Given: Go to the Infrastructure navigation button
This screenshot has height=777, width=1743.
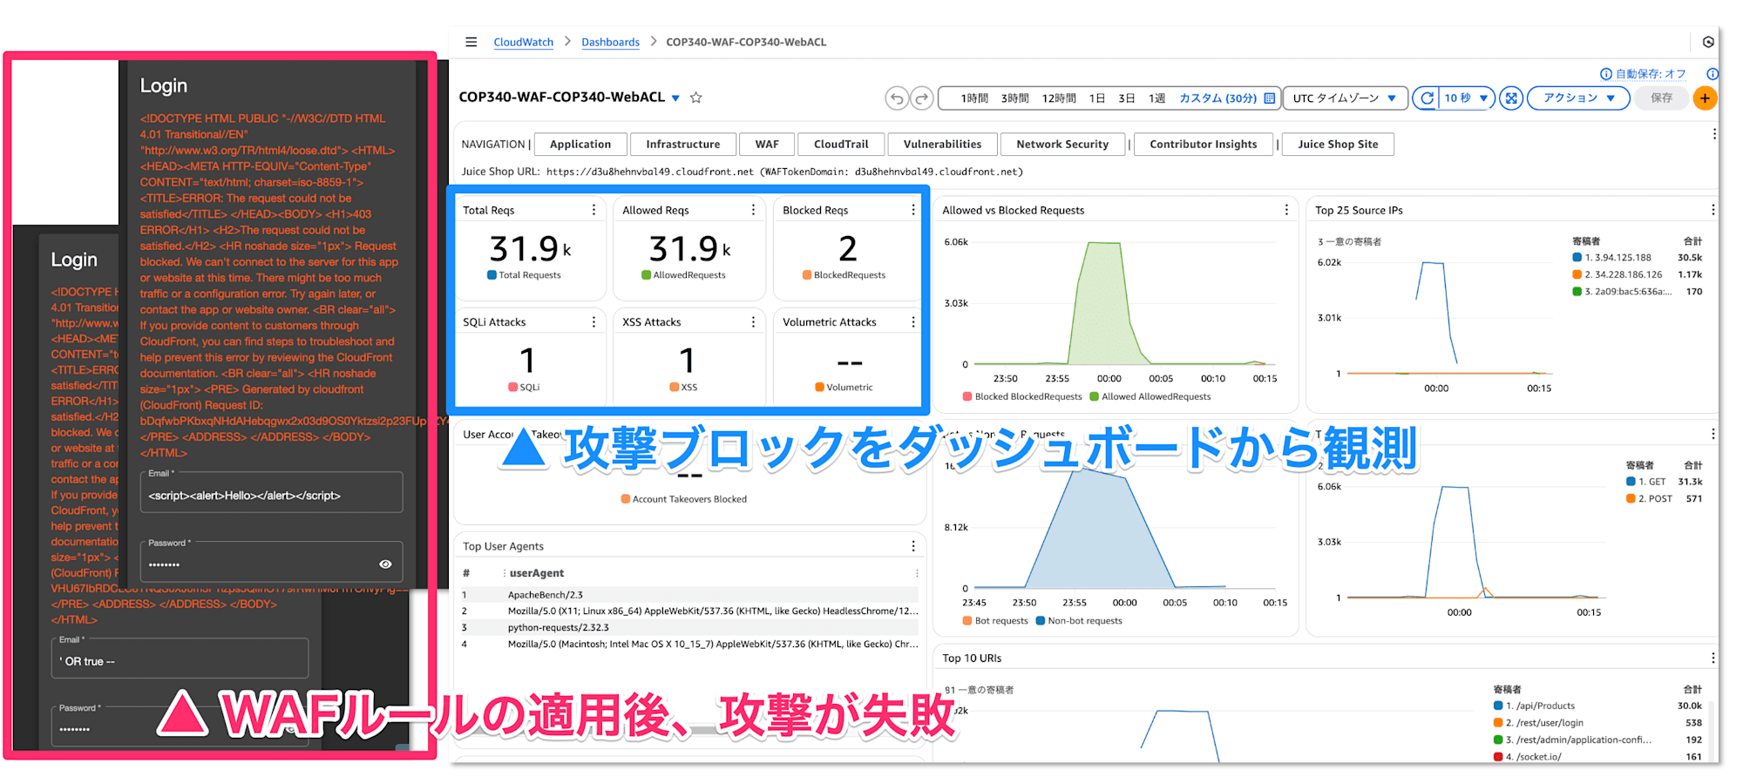Looking at the screenshot, I should tap(682, 145).
